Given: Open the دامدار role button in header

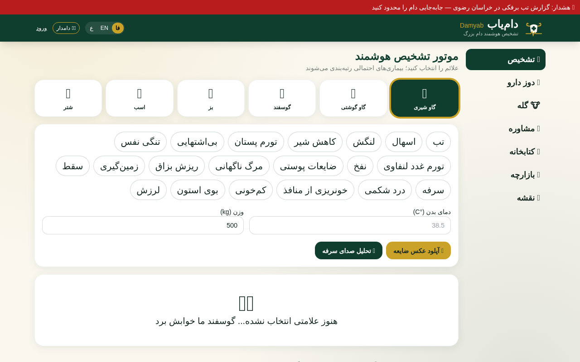Looking at the screenshot, I should pyautogui.click(x=66, y=28).
